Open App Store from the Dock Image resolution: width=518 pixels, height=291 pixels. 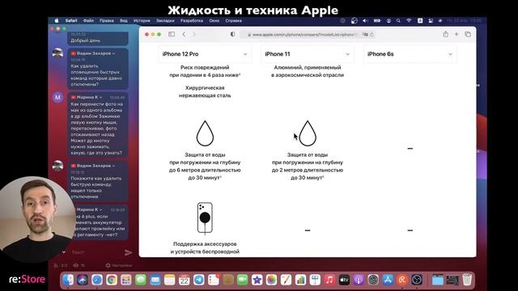click(x=388, y=280)
